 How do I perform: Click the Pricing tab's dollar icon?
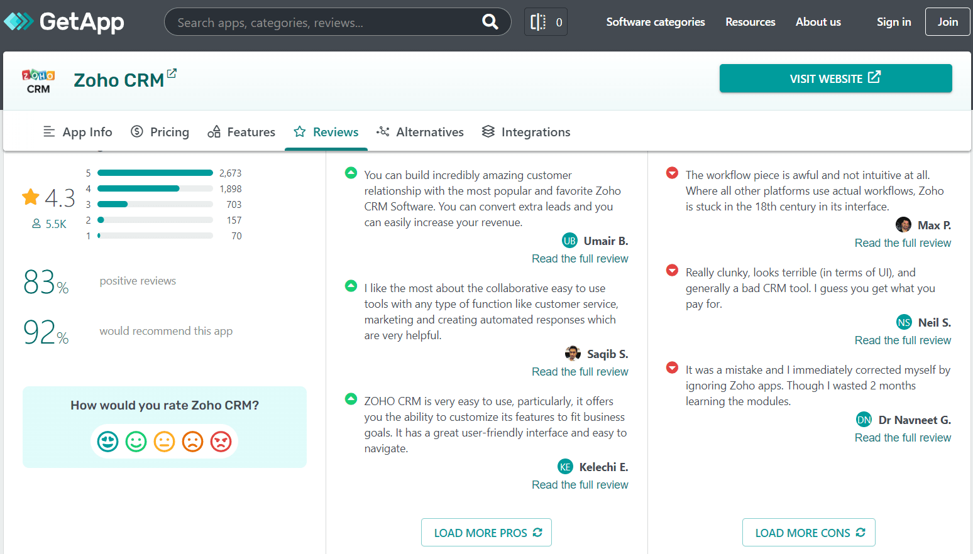click(136, 131)
